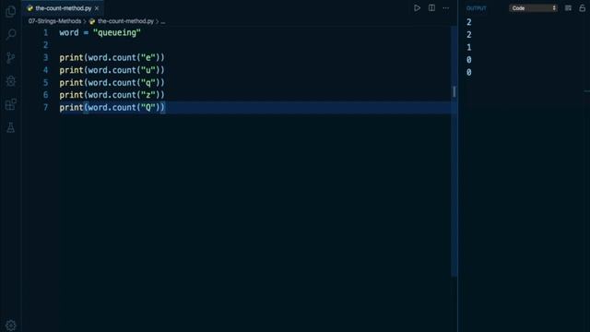Image resolution: width=590 pixels, height=332 pixels.
Task: Open the Testing flask view
Action: click(x=10, y=127)
